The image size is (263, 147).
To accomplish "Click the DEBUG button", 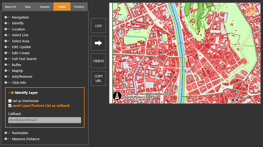I will pos(98,61).
